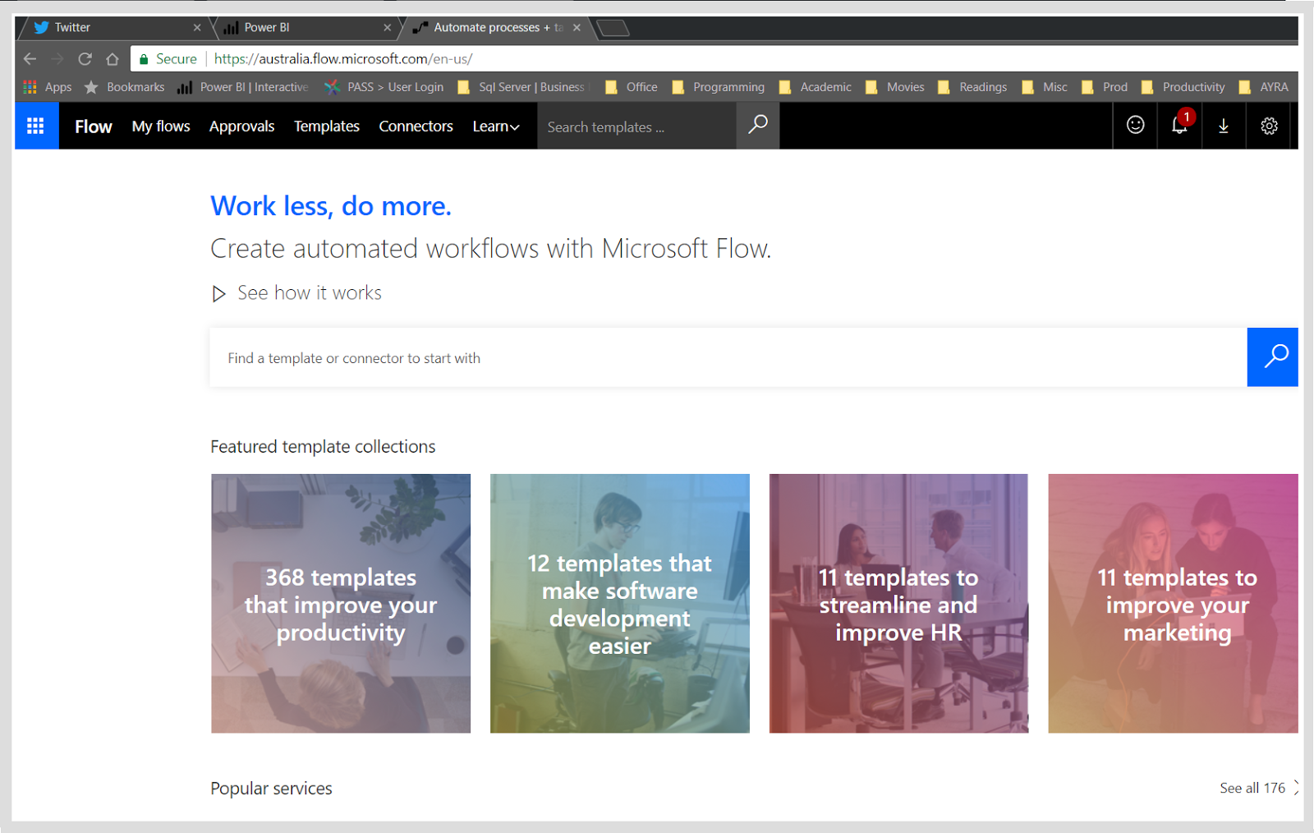Click the browser forward arrow

57,59
